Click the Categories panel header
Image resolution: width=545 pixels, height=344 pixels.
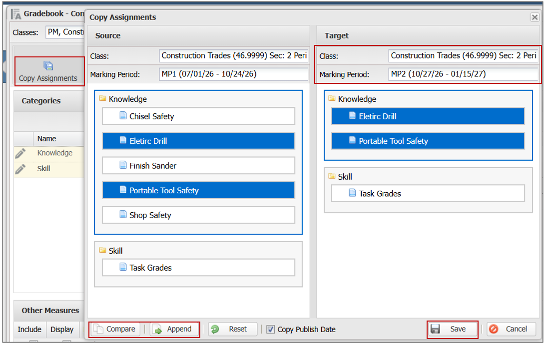pos(49,101)
